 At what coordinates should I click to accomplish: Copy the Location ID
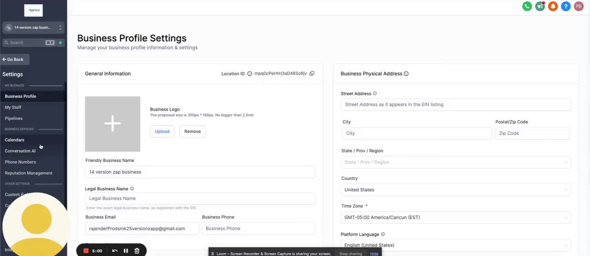[312, 74]
